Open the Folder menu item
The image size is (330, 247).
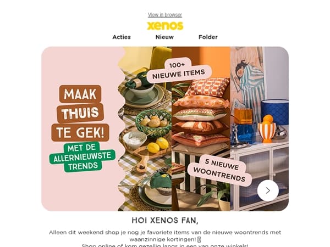coord(208,37)
